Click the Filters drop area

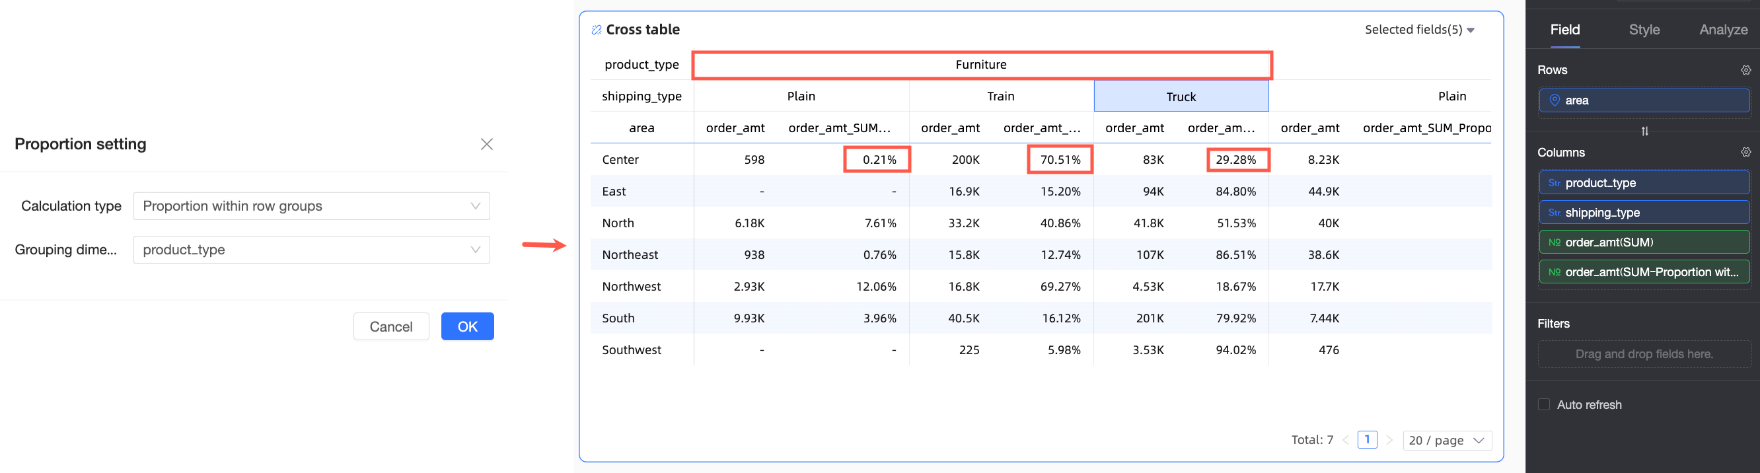pos(1643,354)
